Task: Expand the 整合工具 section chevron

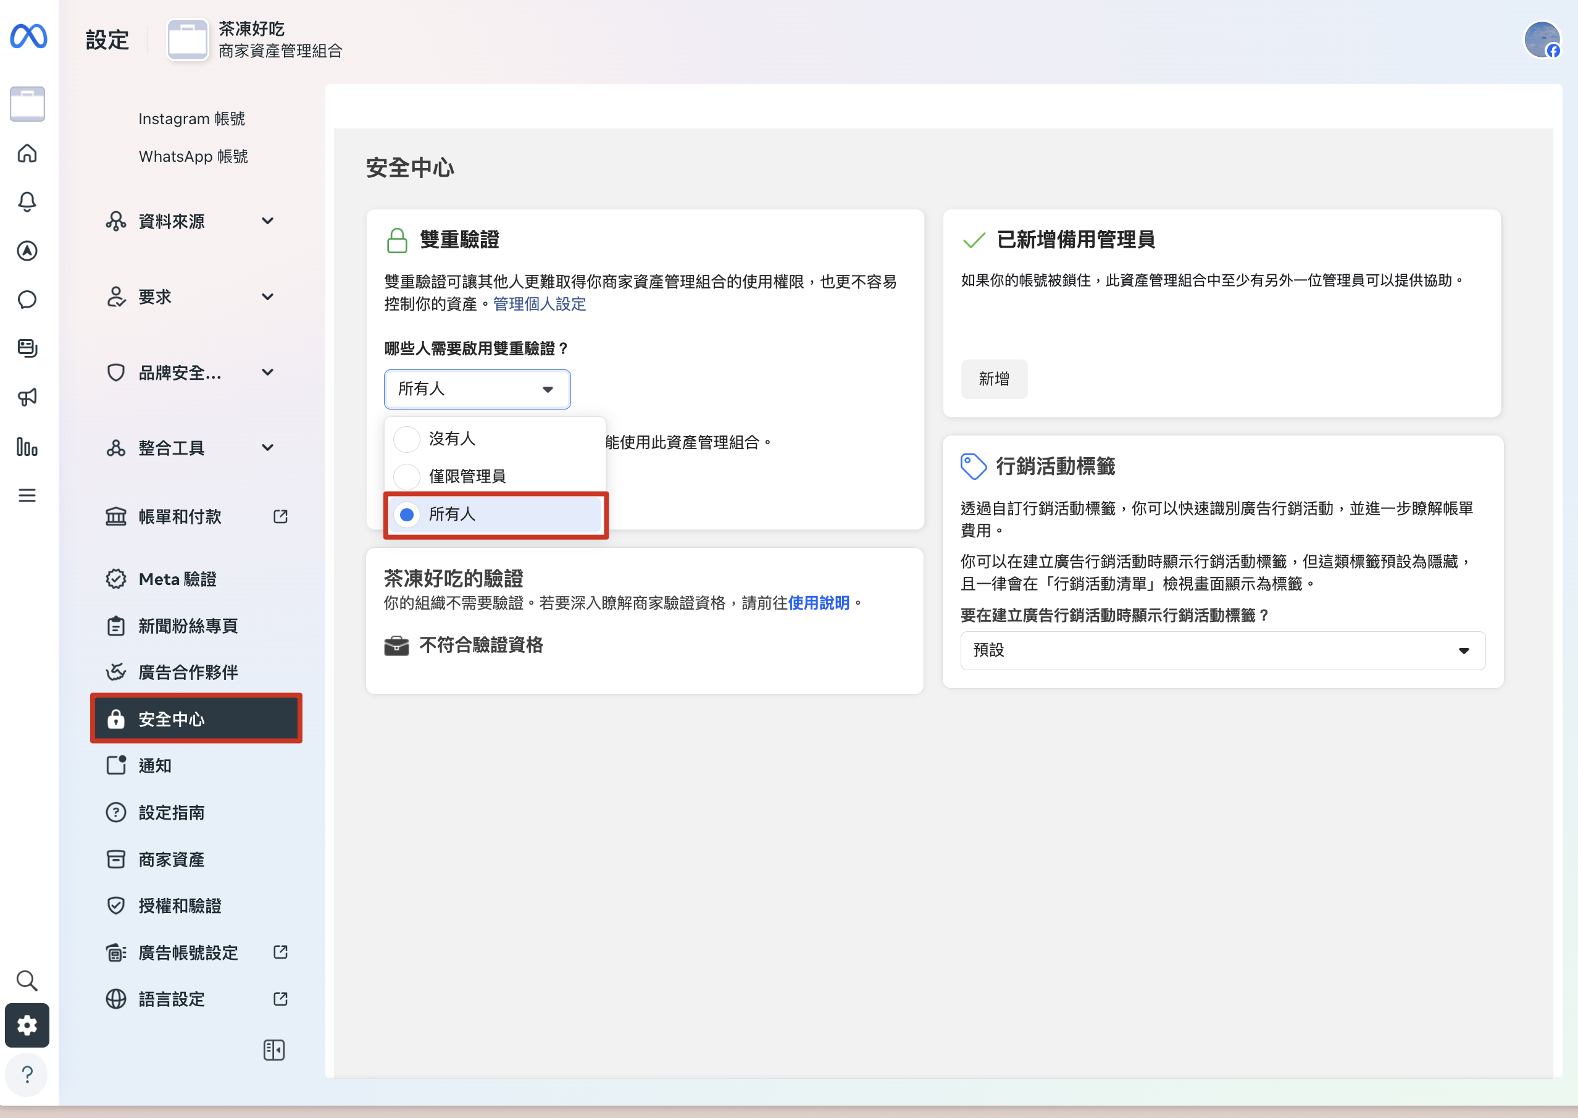Action: pyautogui.click(x=267, y=447)
